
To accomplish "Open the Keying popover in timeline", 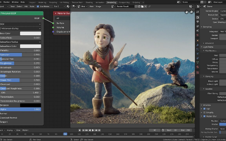I will coord(11,130).
